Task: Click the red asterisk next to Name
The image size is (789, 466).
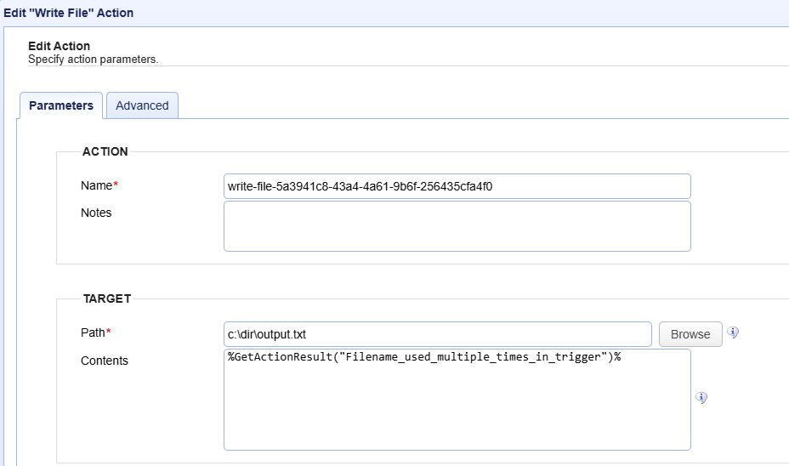Action: 116,185
